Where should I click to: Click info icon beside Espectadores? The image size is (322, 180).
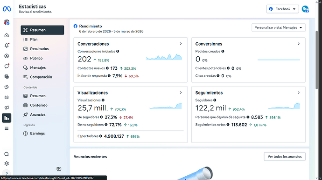[x=101, y=136]
